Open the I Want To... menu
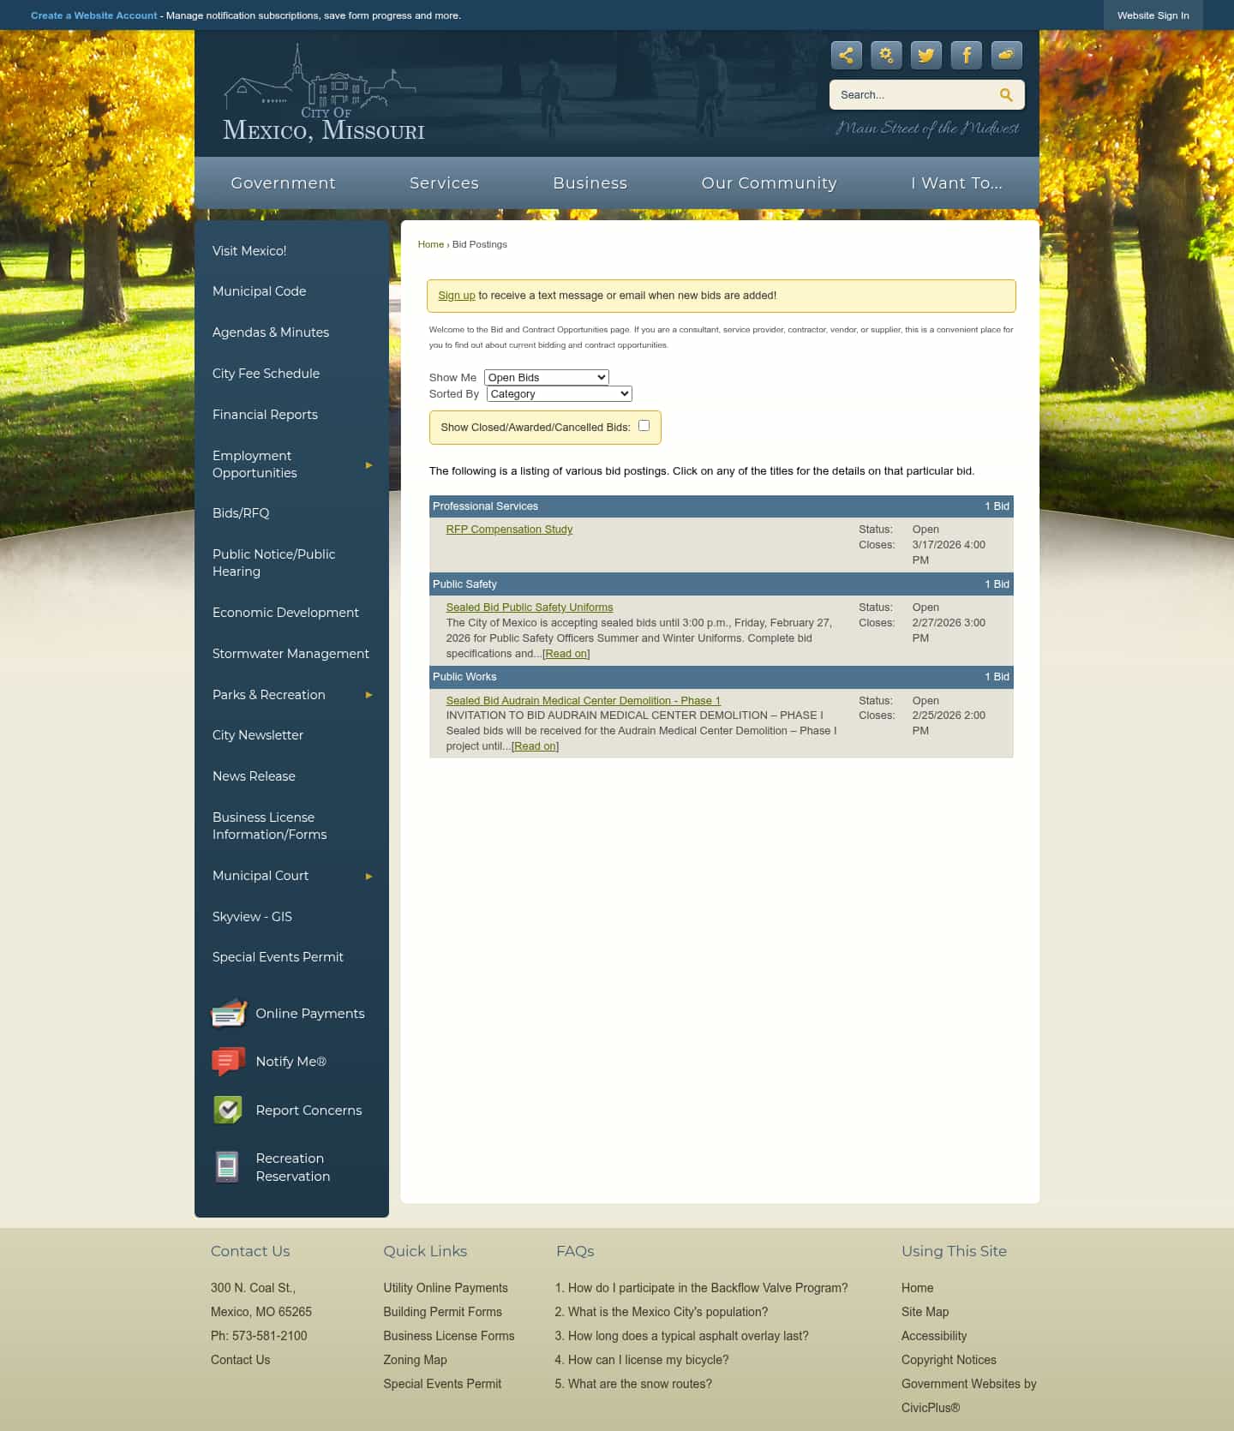Viewport: 1234px width, 1431px height. coord(956,183)
